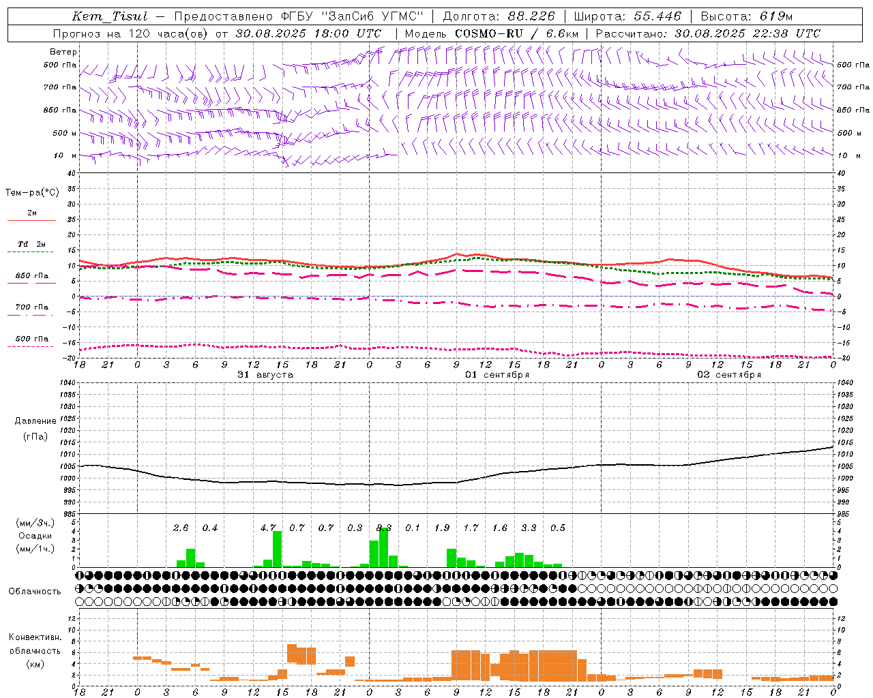The height and width of the screenshot is (698, 873).
Task: Click the 3-hour precipitation value 0.5
Action: (x=558, y=528)
